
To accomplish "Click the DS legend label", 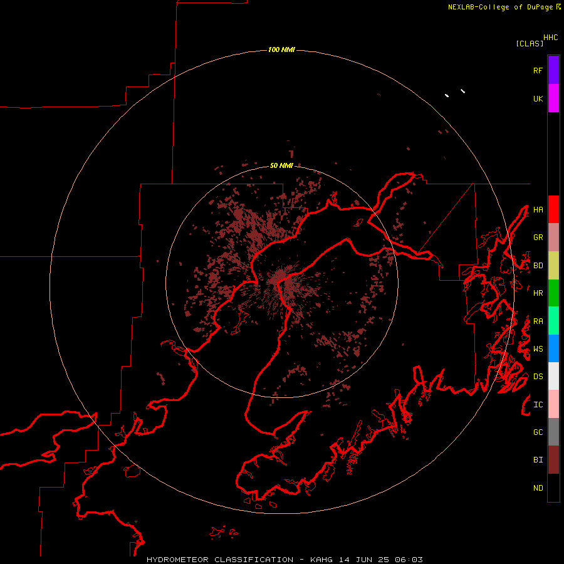I will [538, 377].
